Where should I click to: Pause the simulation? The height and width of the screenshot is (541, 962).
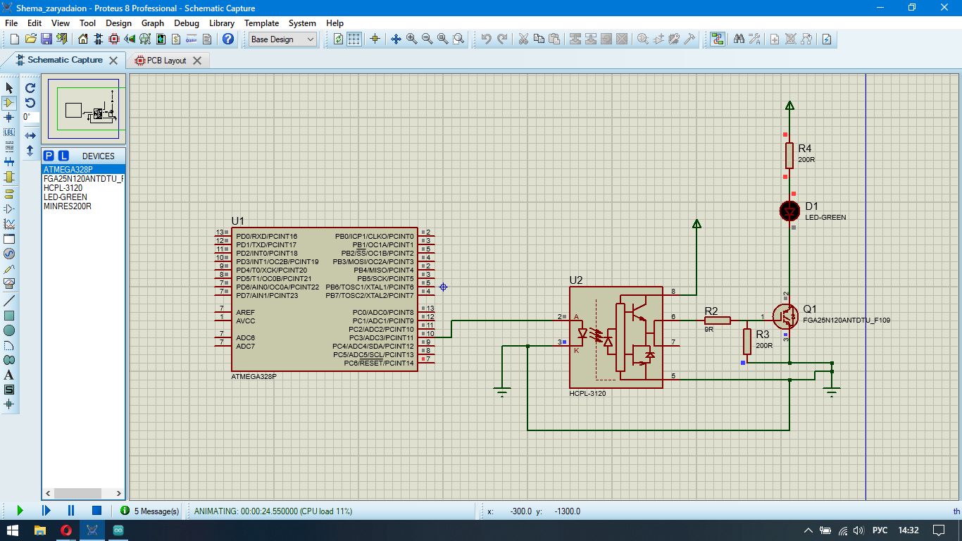click(71, 510)
